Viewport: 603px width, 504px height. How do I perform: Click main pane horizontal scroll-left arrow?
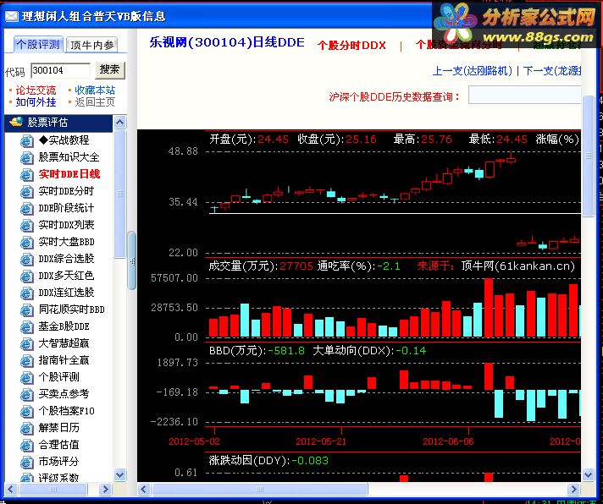(x=144, y=489)
